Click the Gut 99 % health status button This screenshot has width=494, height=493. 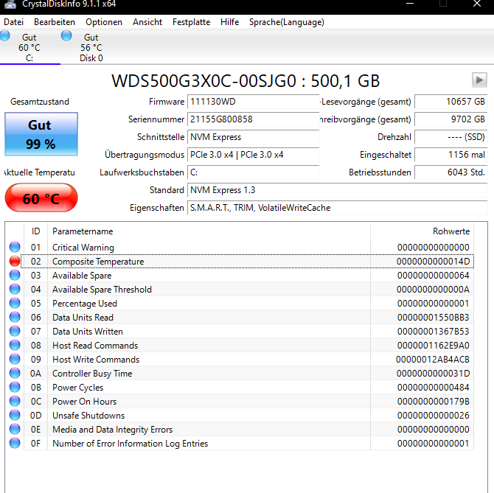41,134
